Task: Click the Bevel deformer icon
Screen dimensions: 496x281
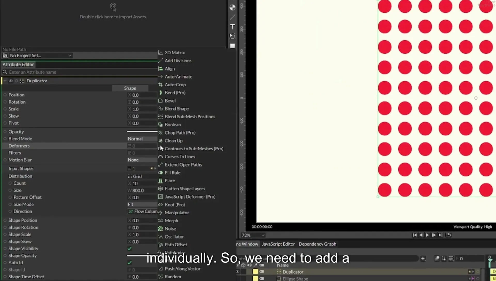Action: point(160,100)
